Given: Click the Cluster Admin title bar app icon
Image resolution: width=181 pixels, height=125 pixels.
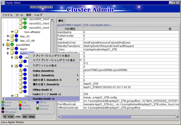Looking at the screenshot, I should click(x=3, y=3).
